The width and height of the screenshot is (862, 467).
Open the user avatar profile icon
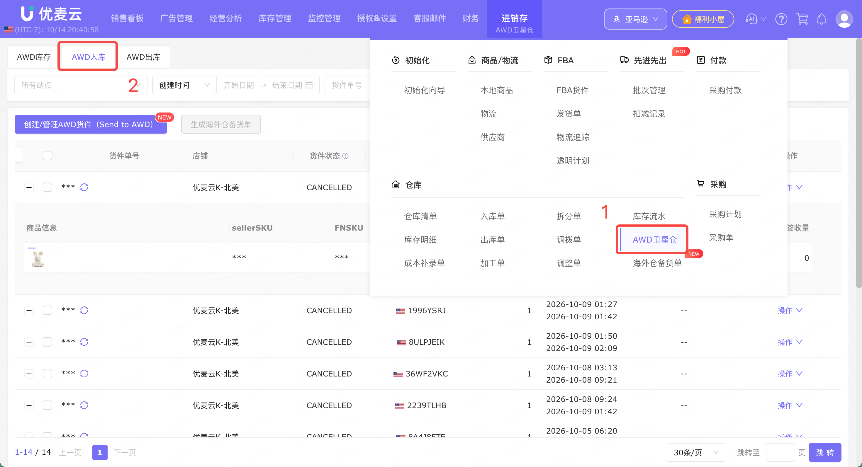[844, 19]
